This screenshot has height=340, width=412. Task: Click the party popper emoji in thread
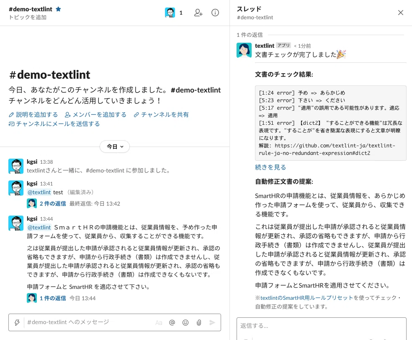pos(341,54)
